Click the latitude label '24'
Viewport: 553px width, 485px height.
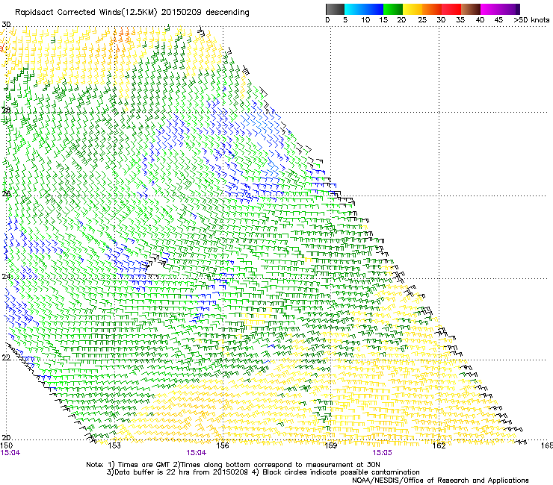(6, 277)
